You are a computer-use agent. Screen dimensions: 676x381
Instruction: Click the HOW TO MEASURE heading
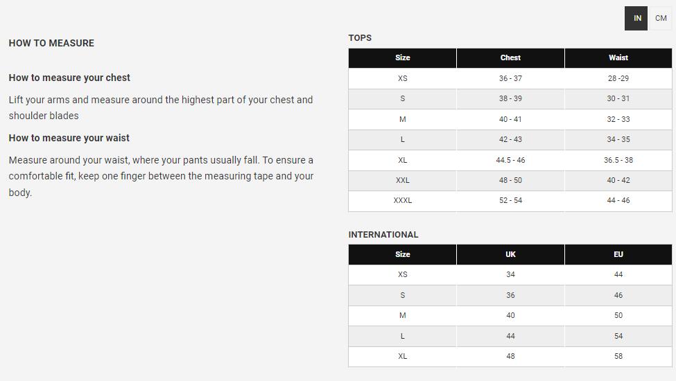(x=51, y=43)
